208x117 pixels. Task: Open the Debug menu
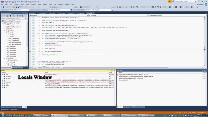point(27,4)
